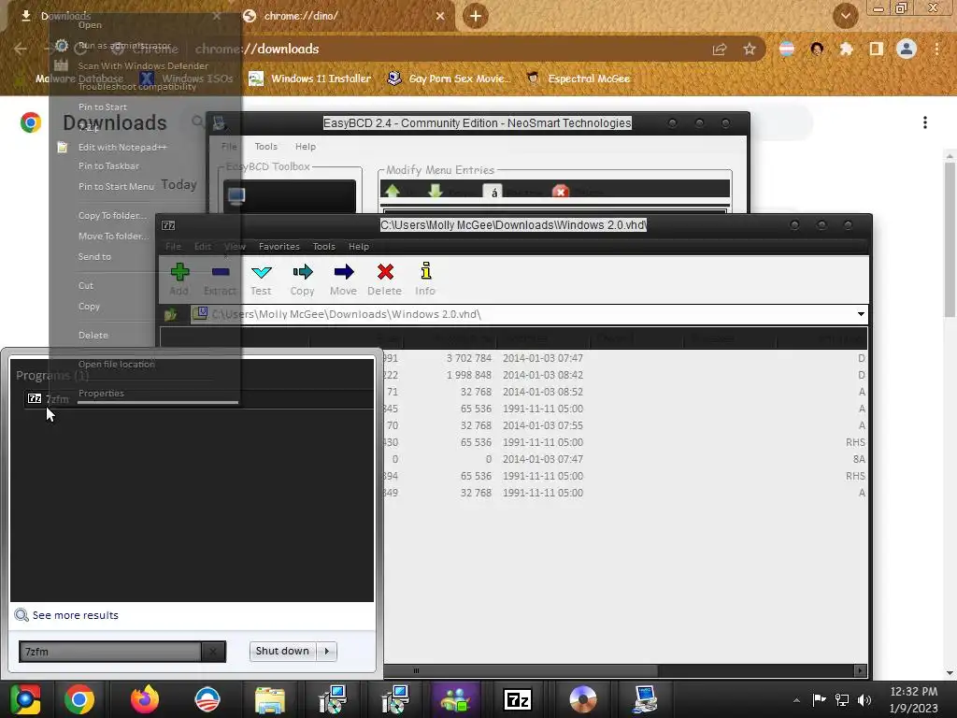Viewport: 957px width, 718px height.
Task: Switch to the chrome://dino/ tab
Action: 344,16
